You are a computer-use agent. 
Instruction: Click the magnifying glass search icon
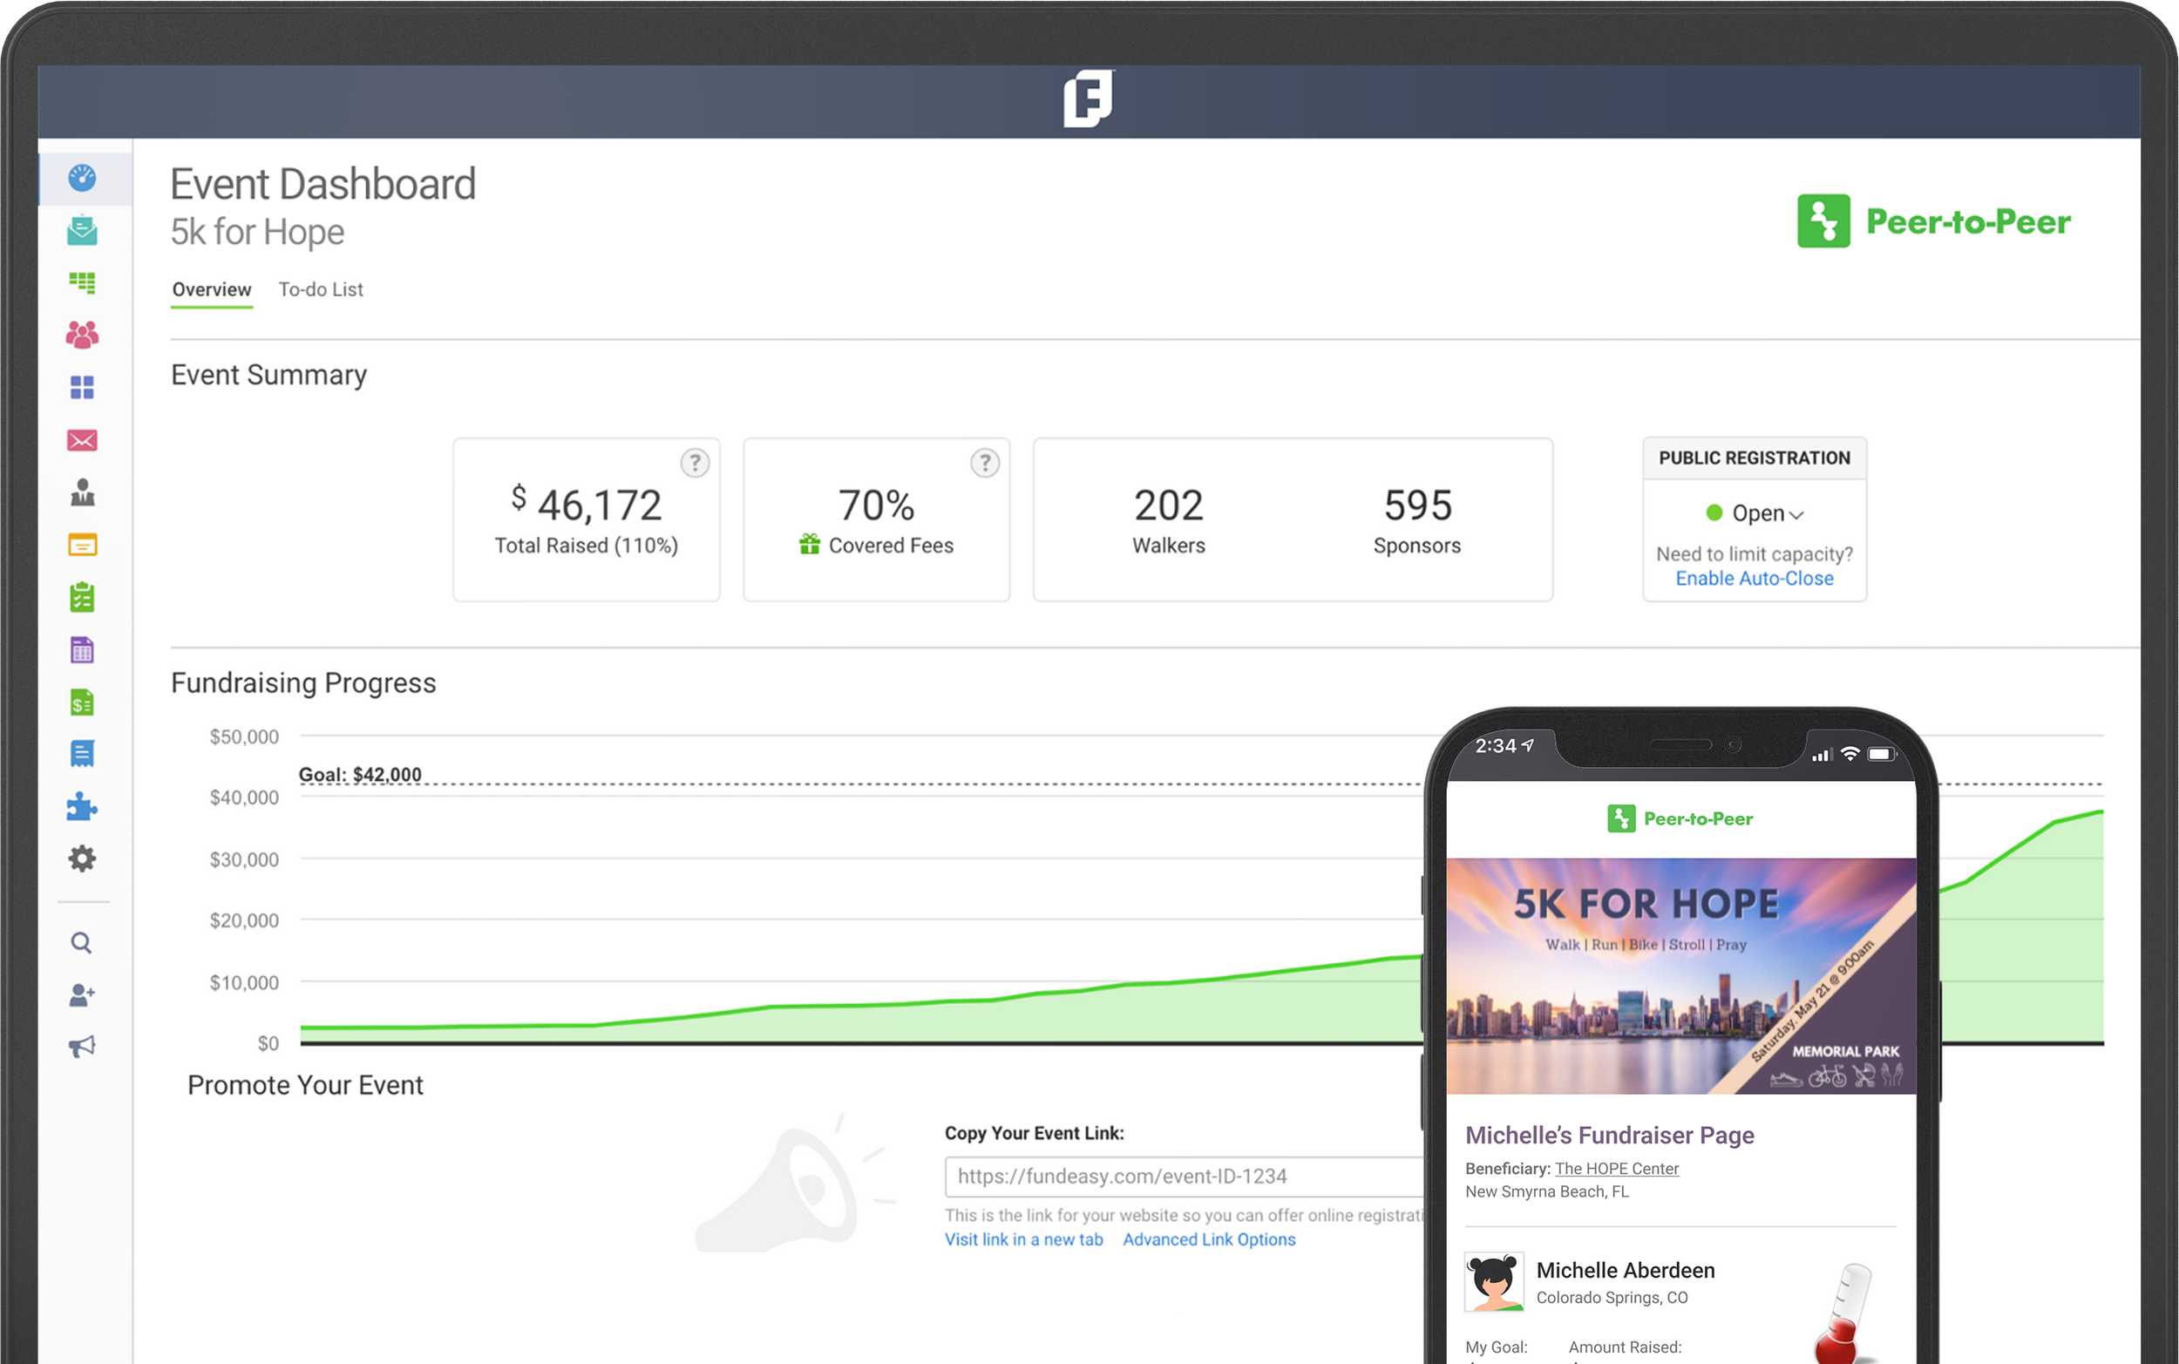[x=82, y=944]
